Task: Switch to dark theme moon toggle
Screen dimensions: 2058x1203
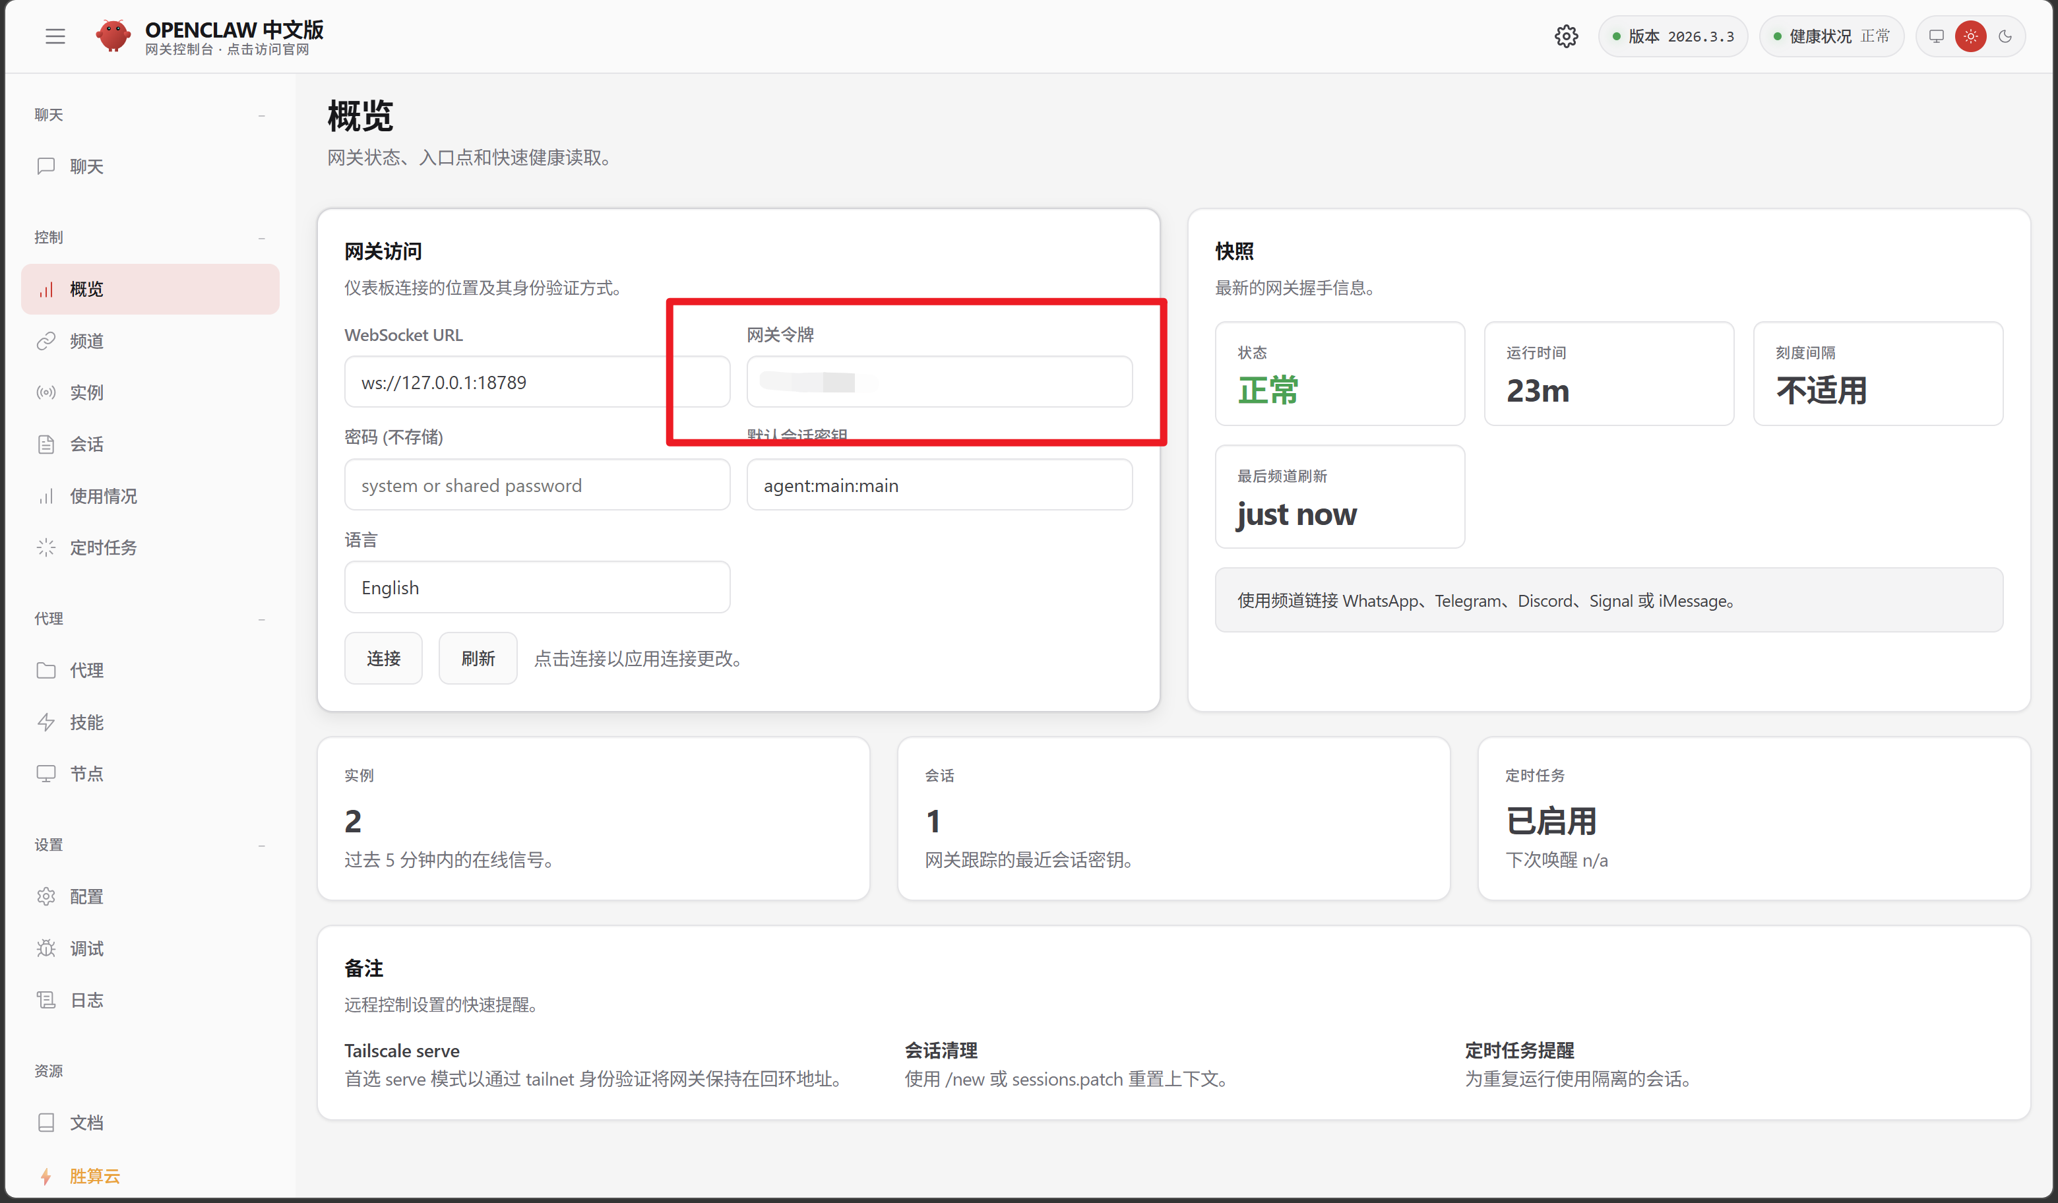Action: [x=2005, y=36]
